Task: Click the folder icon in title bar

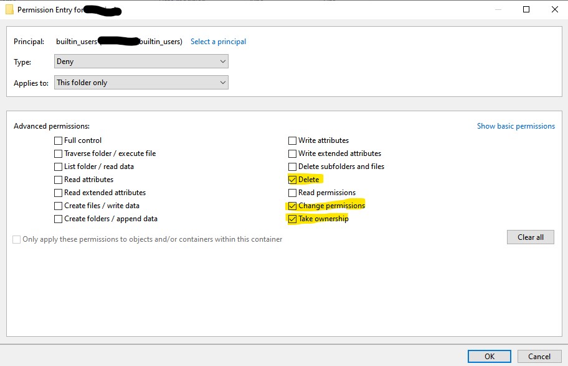Action: [x=10, y=10]
